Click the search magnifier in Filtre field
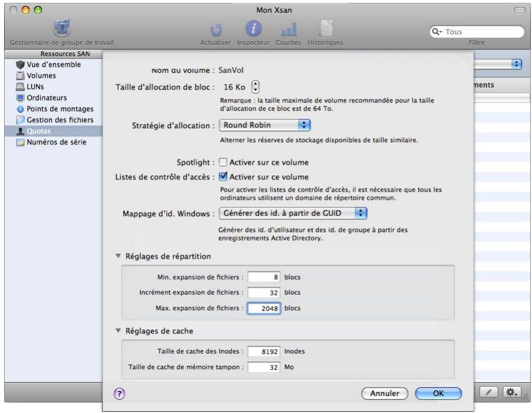This screenshot has height=413, width=532. 436,32
